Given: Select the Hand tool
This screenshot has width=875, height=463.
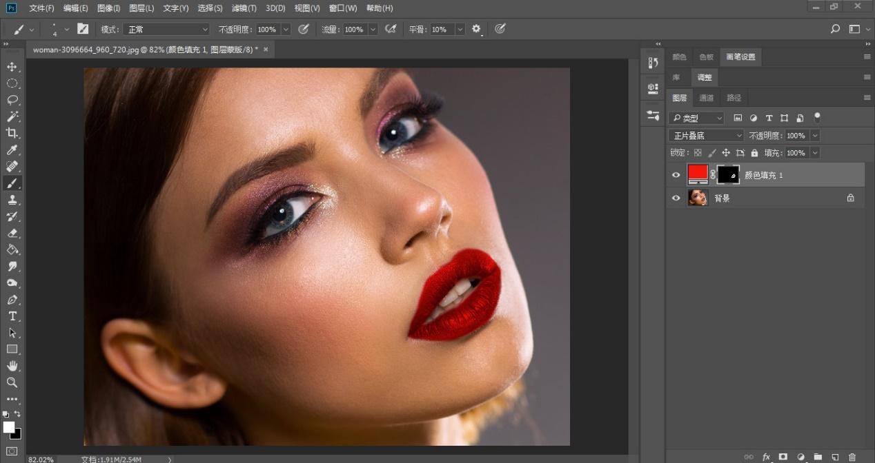Looking at the screenshot, I should (12, 366).
